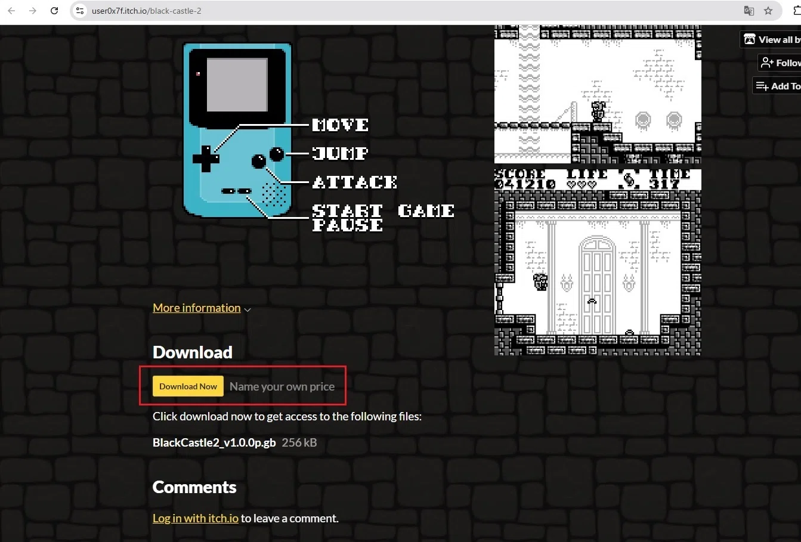Viewport: 801px width, 542px height.
Task: Open the top gameplay screenshot with skulls
Action: [598, 94]
